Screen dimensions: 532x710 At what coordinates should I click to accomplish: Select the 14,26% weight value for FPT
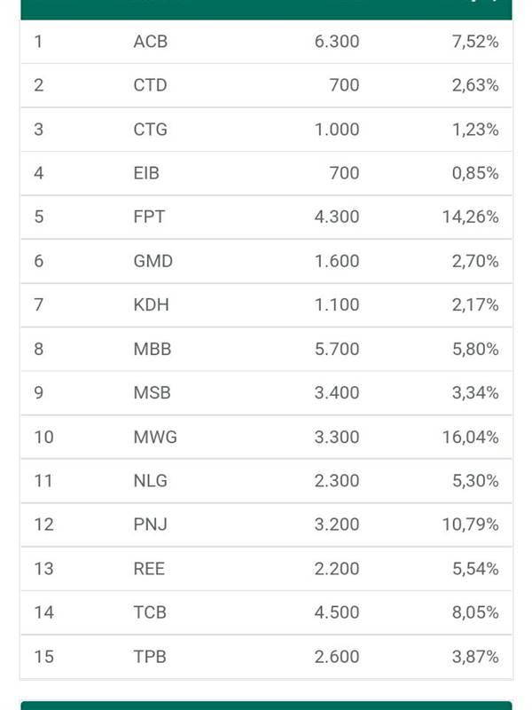471,217
